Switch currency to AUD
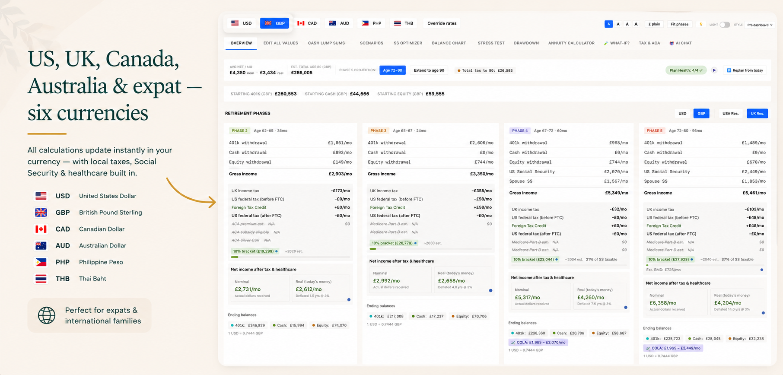The width and height of the screenshot is (783, 375). pos(339,23)
